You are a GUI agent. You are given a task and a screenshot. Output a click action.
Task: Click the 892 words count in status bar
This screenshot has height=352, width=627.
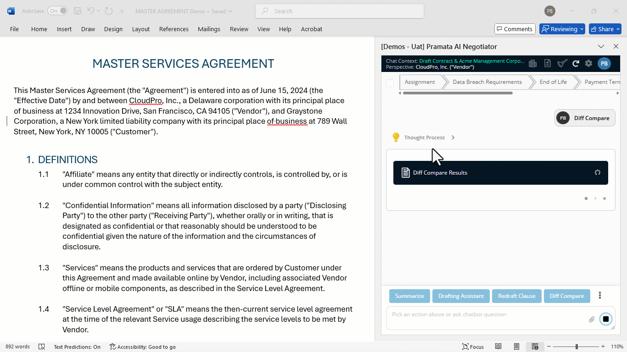17,347
